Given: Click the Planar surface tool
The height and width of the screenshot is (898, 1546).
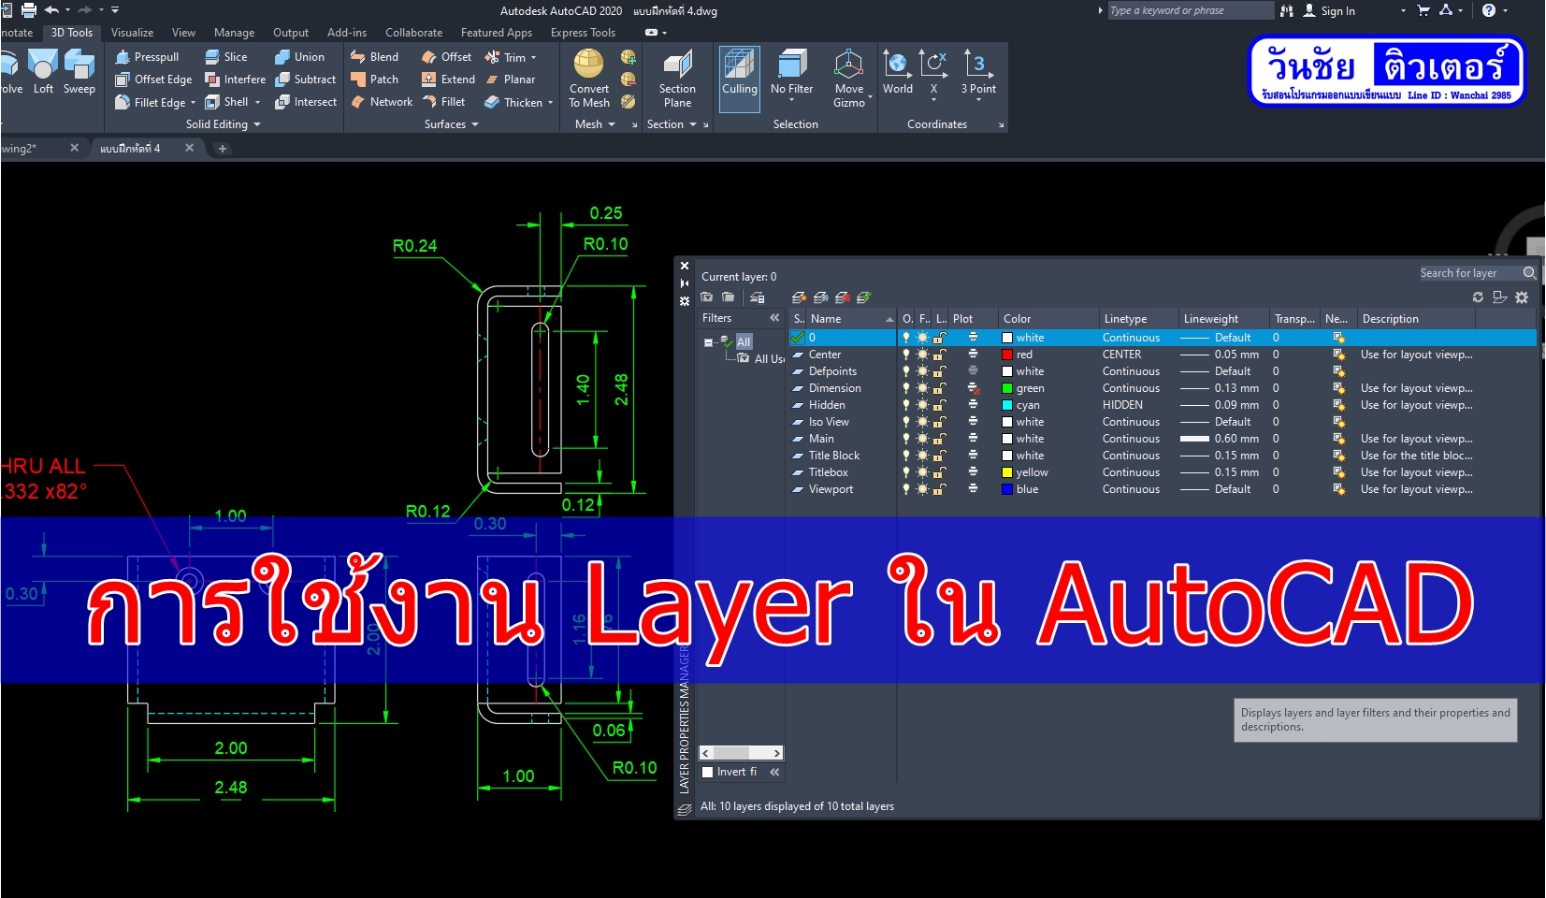Looking at the screenshot, I should click(x=510, y=80).
